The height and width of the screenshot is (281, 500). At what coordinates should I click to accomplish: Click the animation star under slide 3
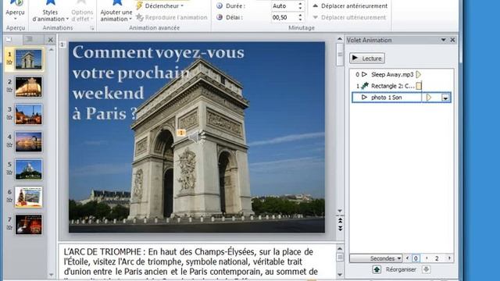9,117
